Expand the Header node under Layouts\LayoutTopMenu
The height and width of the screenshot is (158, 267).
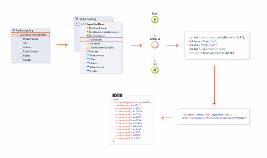tap(17, 60)
